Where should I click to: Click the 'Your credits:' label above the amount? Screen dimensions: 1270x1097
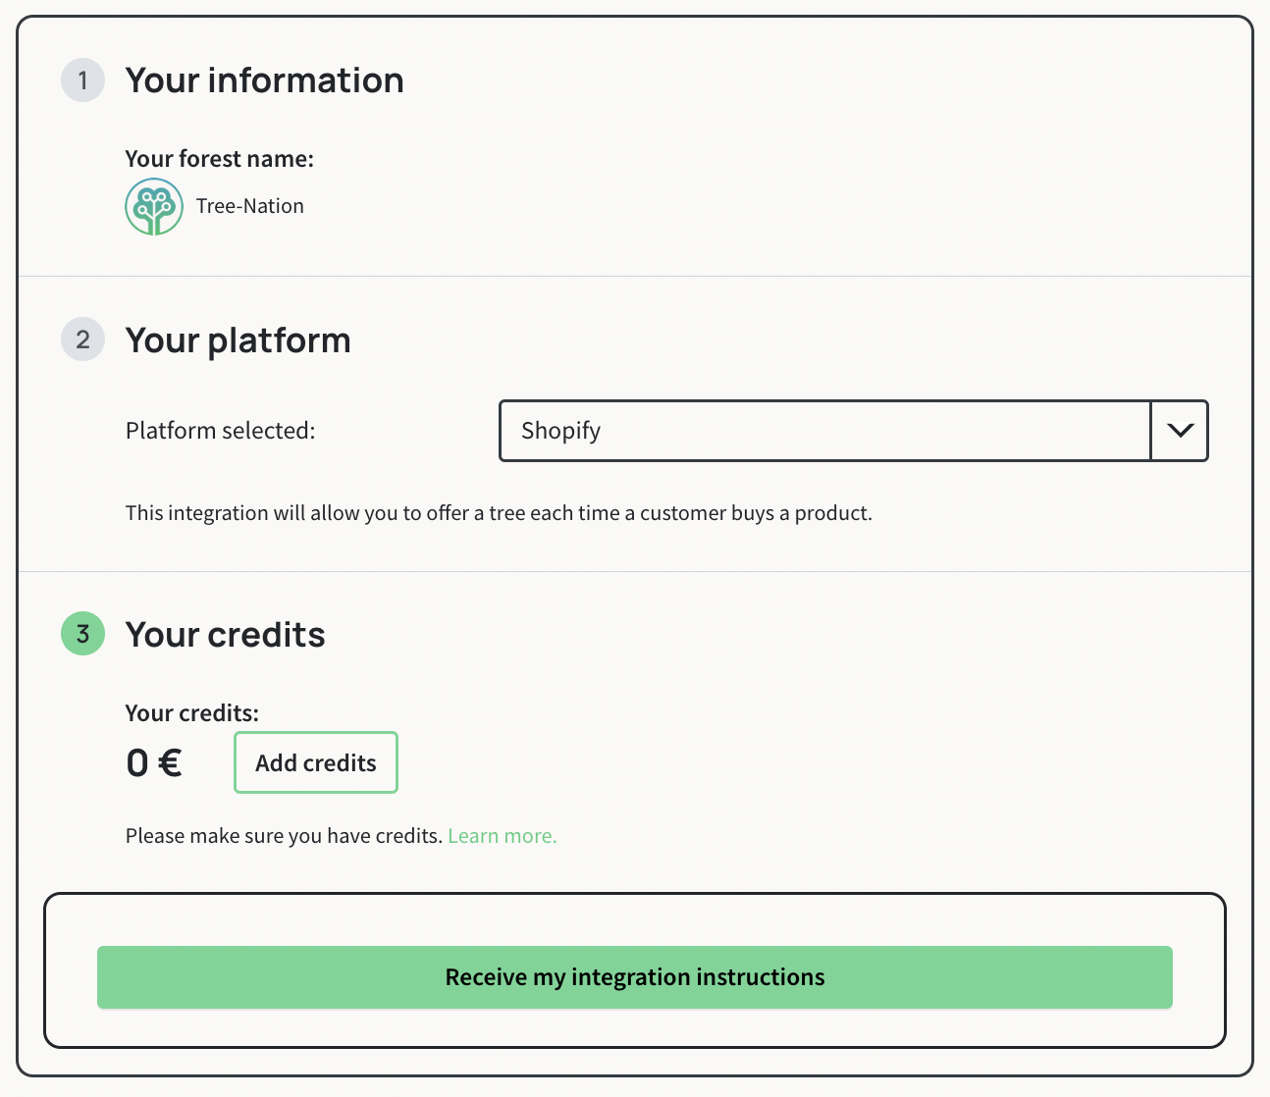click(192, 713)
